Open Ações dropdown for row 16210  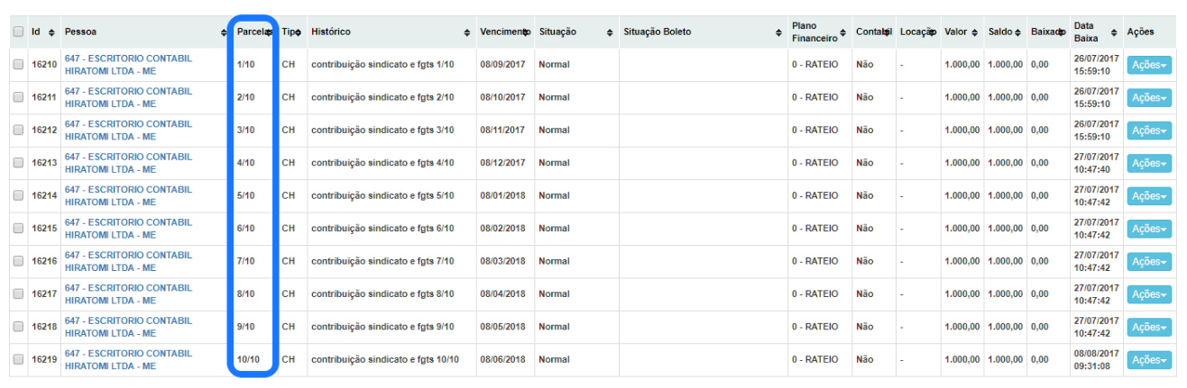1149,65
